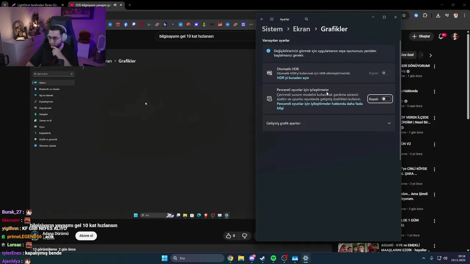Screen dimensions: 470x264
Task: Open the clock showing 20:16
Action: click(459, 258)
